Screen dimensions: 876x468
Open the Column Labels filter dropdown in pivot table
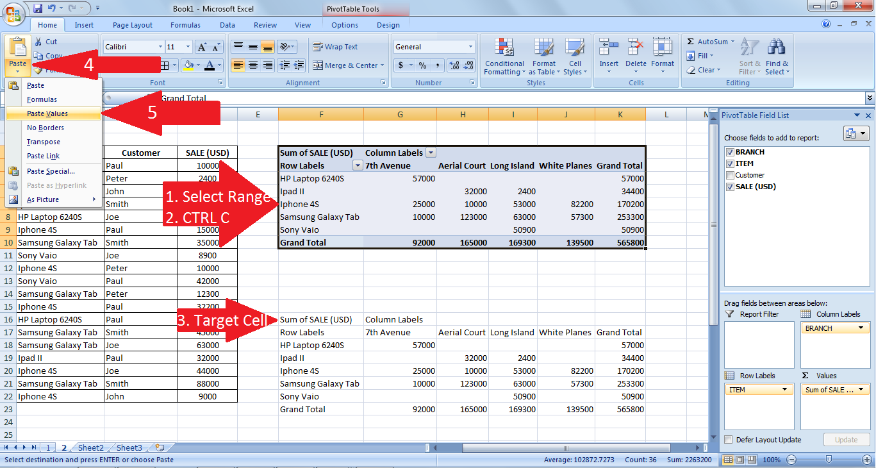431,153
